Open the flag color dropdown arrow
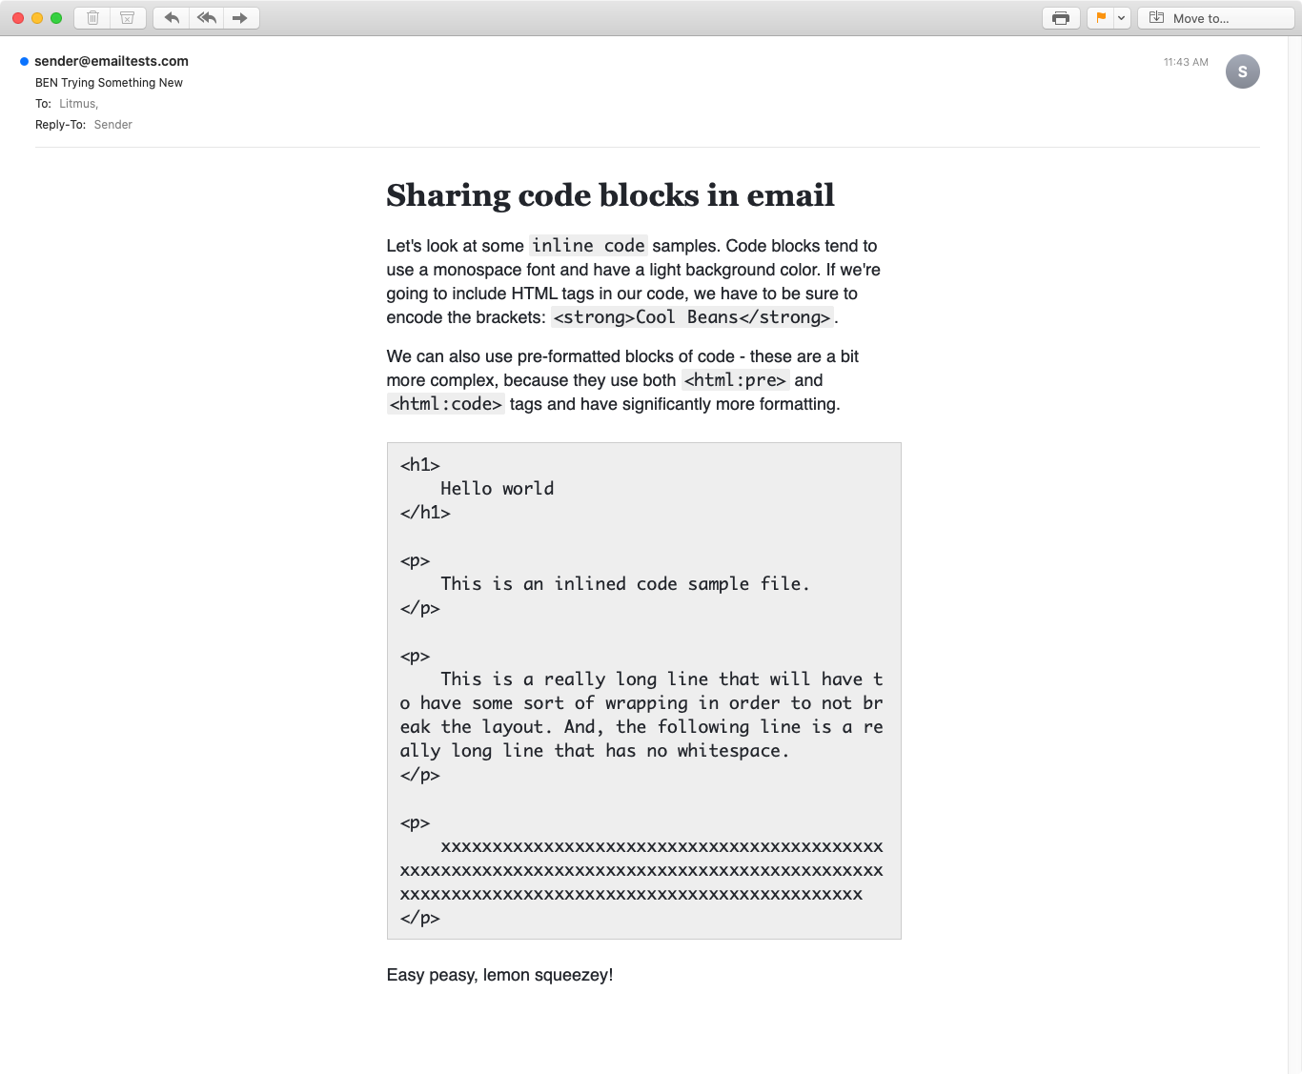The width and height of the screenshot is (1302, 1074). [1122, 18]
